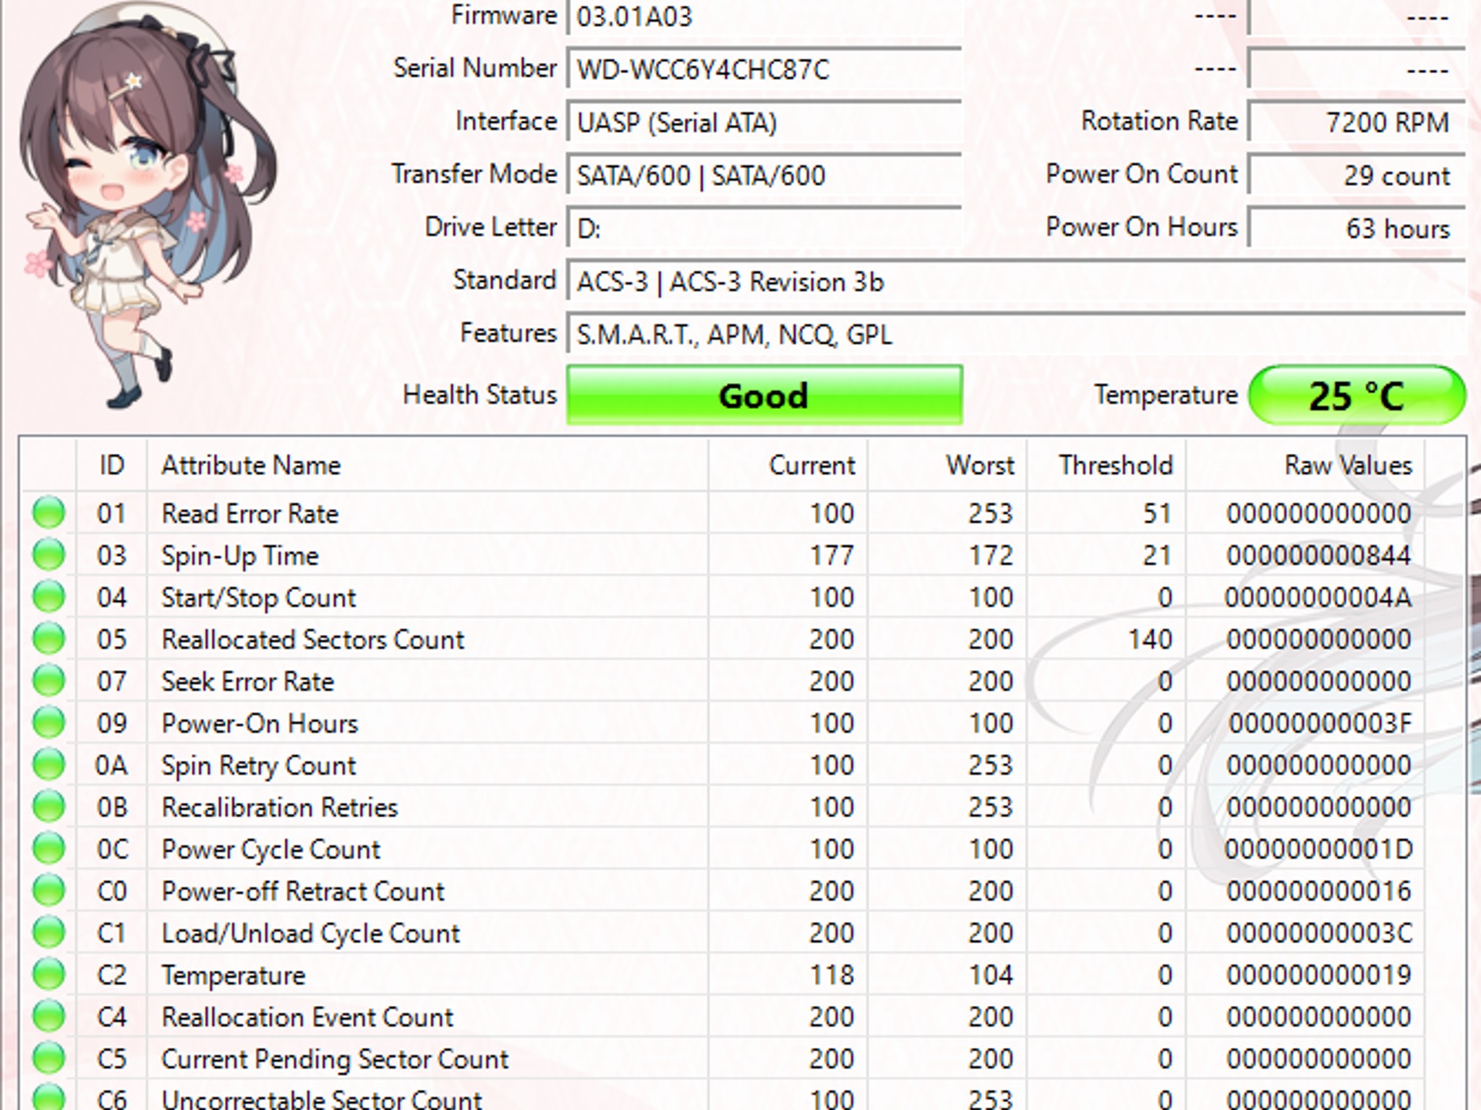This screenshot has height=1110, width=1481.
Task: Click worst value 172 in Spin-Up Time row
Action: pyautogui.click(x=991, y=556)
